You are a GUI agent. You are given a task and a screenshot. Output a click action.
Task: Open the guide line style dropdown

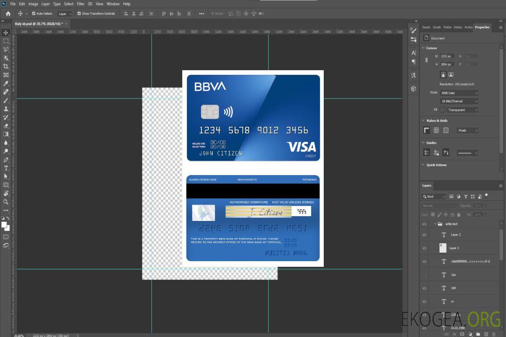[x=468, y=153]
